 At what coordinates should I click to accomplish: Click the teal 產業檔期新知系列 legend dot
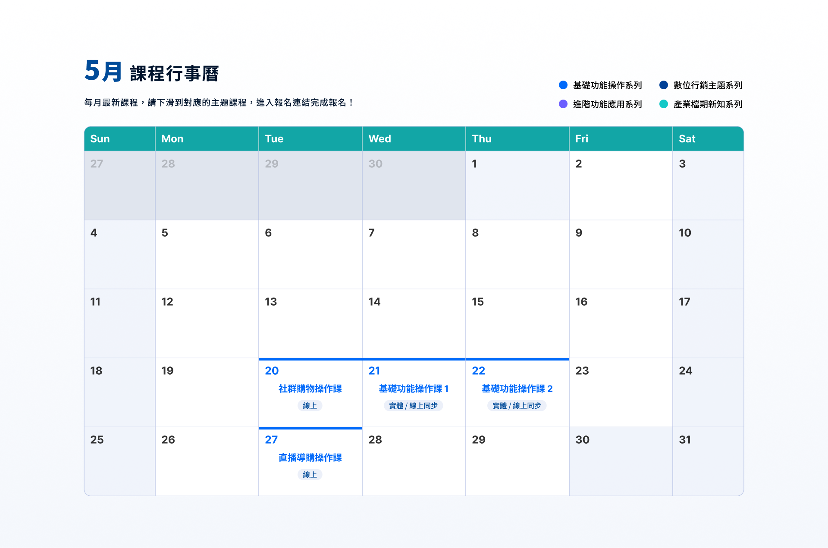click(664, 104)
